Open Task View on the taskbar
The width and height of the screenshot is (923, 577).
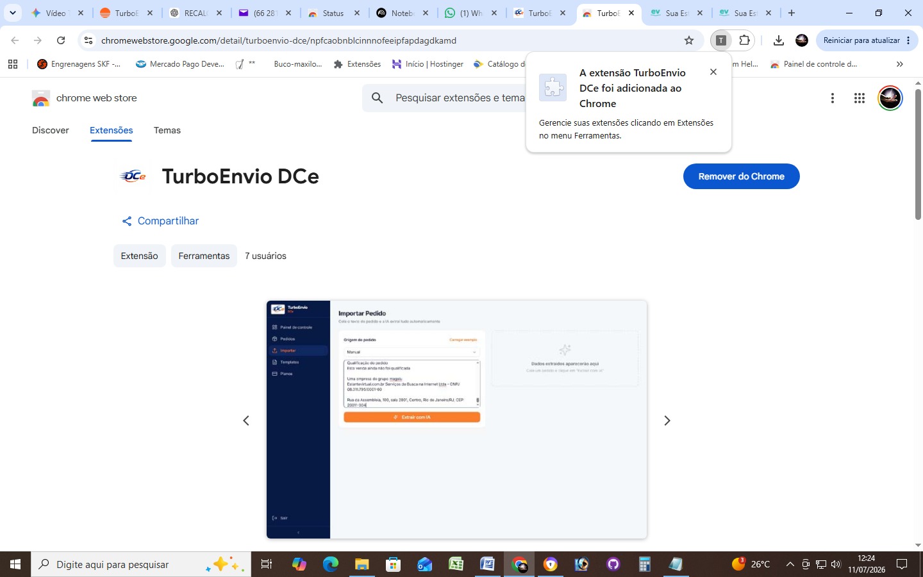coord(267,564)
